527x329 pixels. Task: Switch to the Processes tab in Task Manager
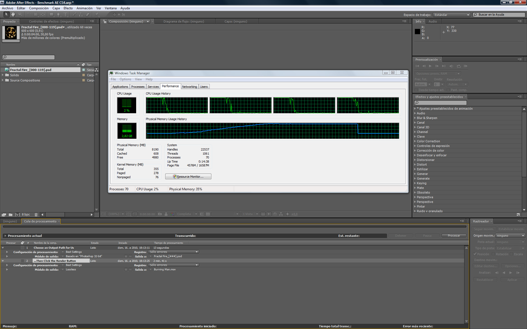138,87
